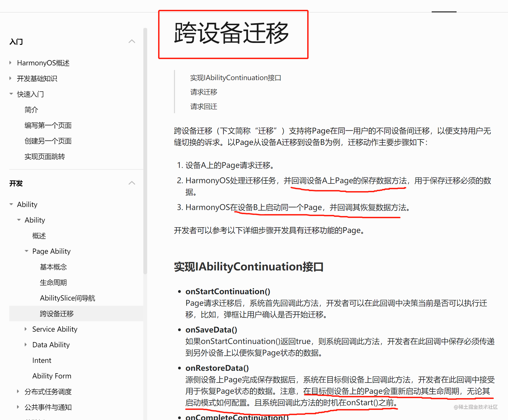Open the 分布式任务调度 sidebar entry
This screenshot has width=508, height=420.
pos(48,391)
